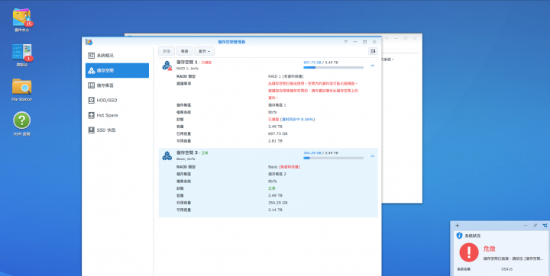The width and height of the screenshot is (550, 276).
Task: Click the help question mark in Storage Manager title bar
Action: click(345, 42)
